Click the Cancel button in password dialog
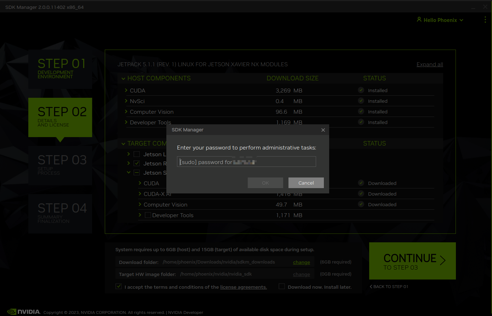The height and width of the screenshot is (316, 492). pos(306,183)
